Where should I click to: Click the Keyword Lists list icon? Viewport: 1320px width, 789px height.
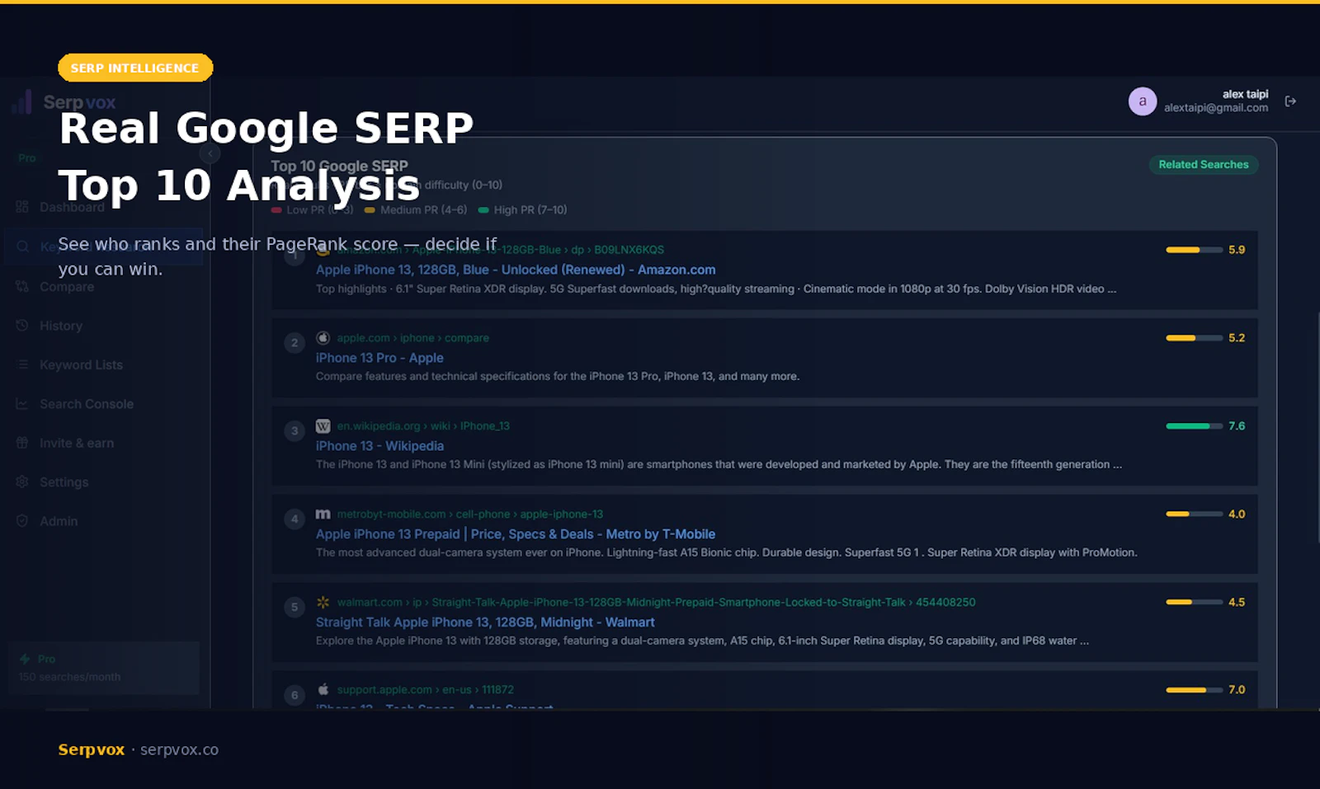click(x=22, y=364)
